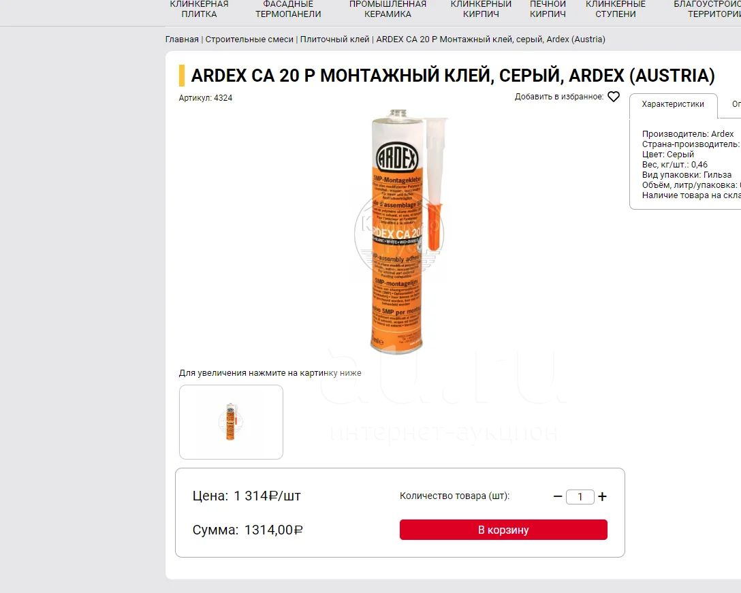The height and width of the screenshot is (593, 741).
Task: Open Плиточный клей breadcrumb link
Action: tap(334, 39)
